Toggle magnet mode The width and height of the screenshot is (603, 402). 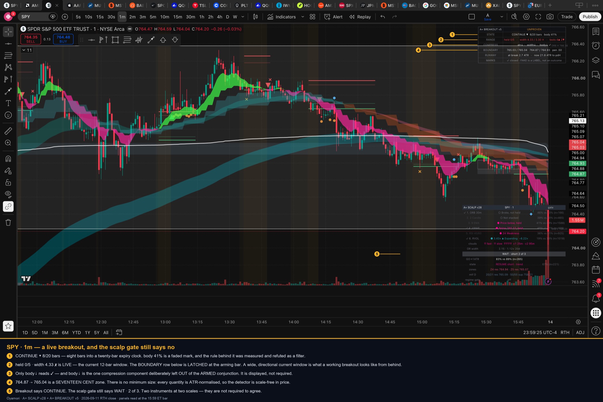coord(8,159)
